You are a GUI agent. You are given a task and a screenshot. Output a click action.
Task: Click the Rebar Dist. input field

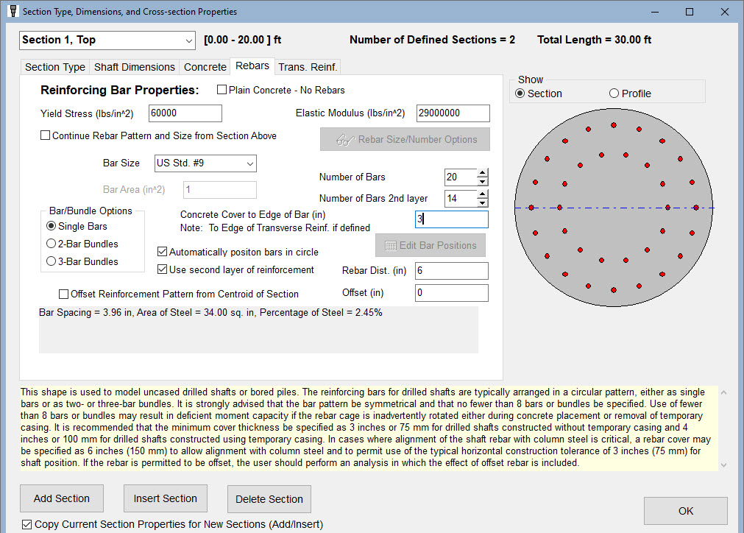tap(452, 271)
